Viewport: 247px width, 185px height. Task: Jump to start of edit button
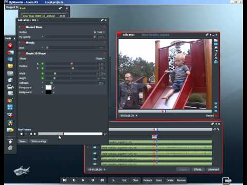click(65, 180)
